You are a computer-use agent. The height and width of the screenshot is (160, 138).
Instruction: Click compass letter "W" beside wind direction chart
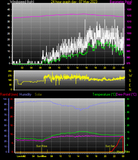tap(130, 76)
